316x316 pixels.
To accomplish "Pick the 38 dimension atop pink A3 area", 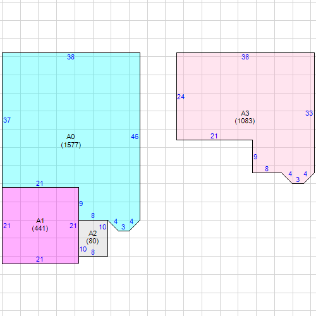I will 245,57.
